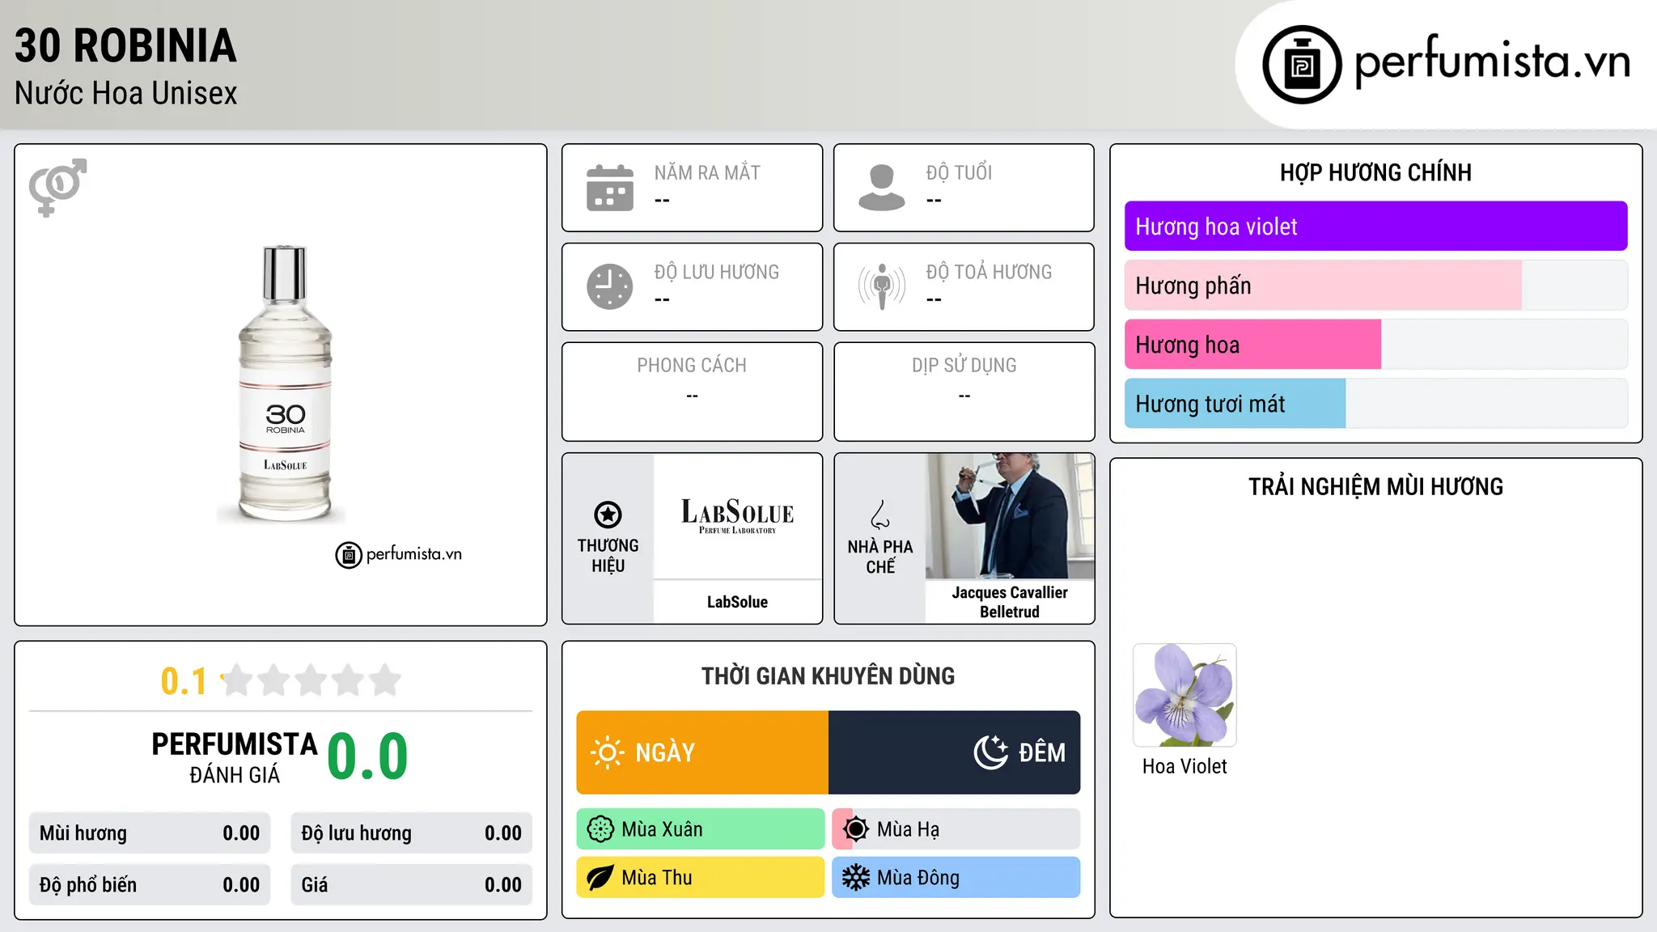Click the LabSolue brand name link
This screenshot has width=1657, height=932.
point(737,602)
